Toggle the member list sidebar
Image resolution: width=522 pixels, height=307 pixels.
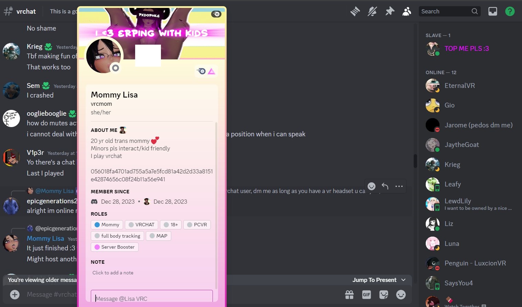pos(407,11)
